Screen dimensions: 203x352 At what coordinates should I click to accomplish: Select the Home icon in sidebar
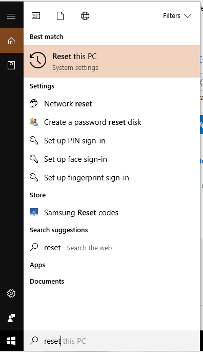[11, 41]
